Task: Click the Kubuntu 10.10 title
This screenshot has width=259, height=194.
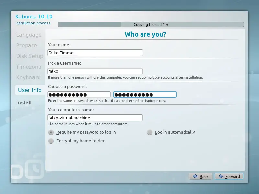Action: coord(34,16)
